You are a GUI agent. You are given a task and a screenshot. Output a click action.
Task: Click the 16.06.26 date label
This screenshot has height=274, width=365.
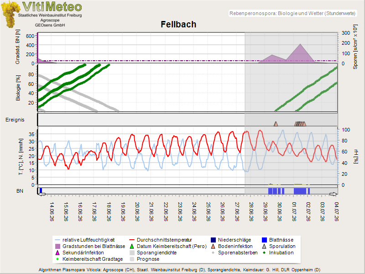click(80, 211)
